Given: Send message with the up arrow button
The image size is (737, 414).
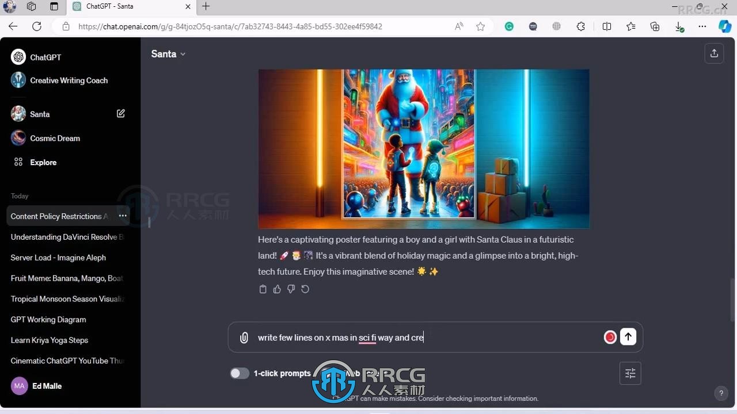Looking at the screenshot, I should [628, 337].
